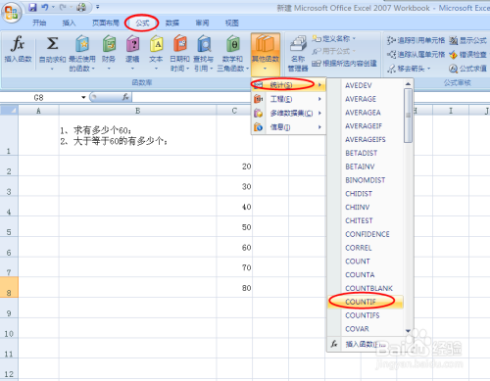Pick COUNTBLANK from the function list
The width and height of the screenshot is (490, 381).
366,288
